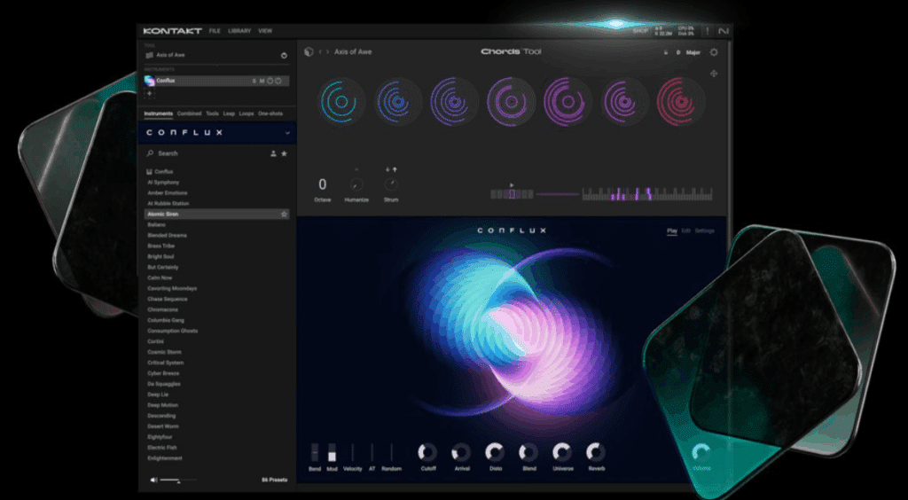Toggle the lock icon next to Major

665,52
